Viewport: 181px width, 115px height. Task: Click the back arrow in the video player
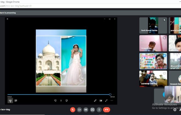tap(7, 19)
